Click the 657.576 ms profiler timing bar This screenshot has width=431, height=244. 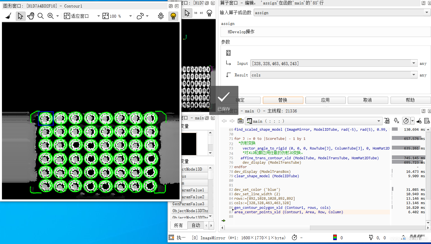click(408, 138)
